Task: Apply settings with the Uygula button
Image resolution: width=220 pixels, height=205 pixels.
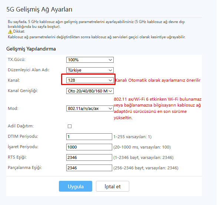Action: [x=76, y=186]
